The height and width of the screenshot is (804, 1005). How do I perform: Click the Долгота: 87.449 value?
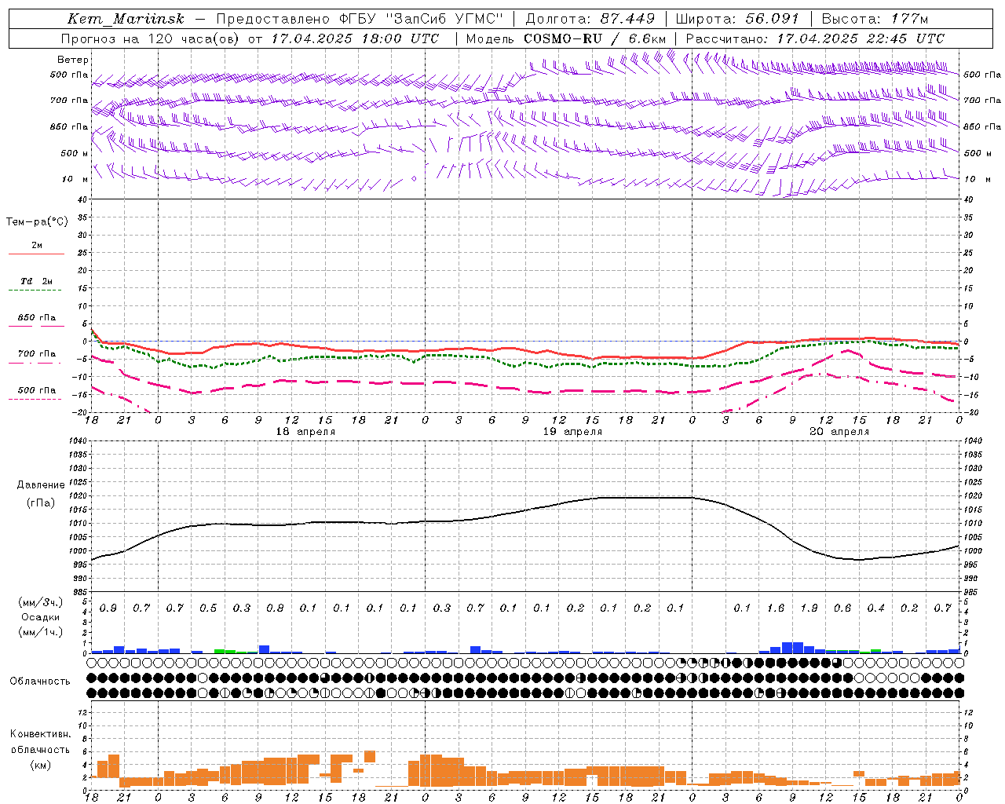pyautogui.click(x=590, y=19)
